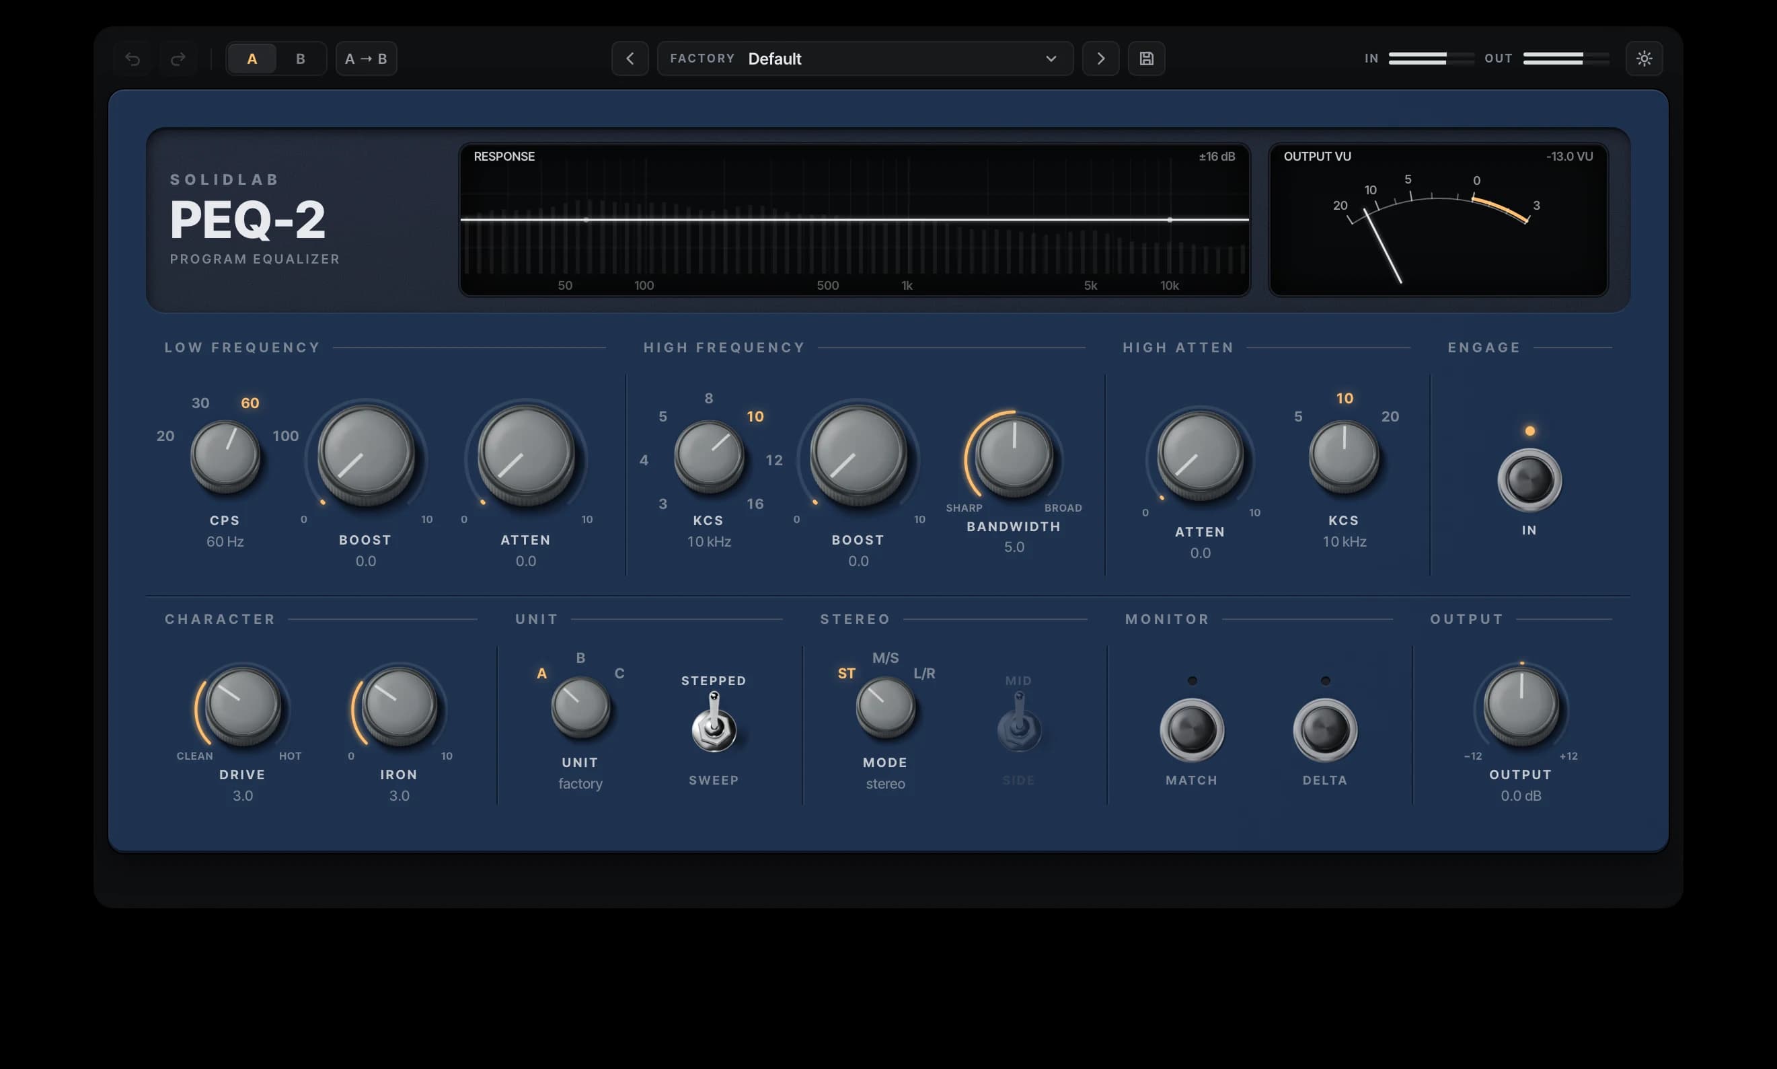Click the 60 Hz CPS value
The height and width of the screenshot is (1069, 1777).
(x=225, y=542)
